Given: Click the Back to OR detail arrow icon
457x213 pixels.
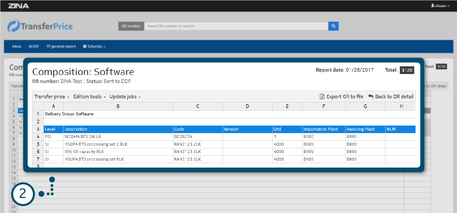Looking at the screenshot, I should (x=371, y=97).
